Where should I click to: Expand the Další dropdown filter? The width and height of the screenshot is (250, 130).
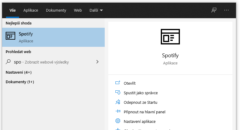coord(96,10)
